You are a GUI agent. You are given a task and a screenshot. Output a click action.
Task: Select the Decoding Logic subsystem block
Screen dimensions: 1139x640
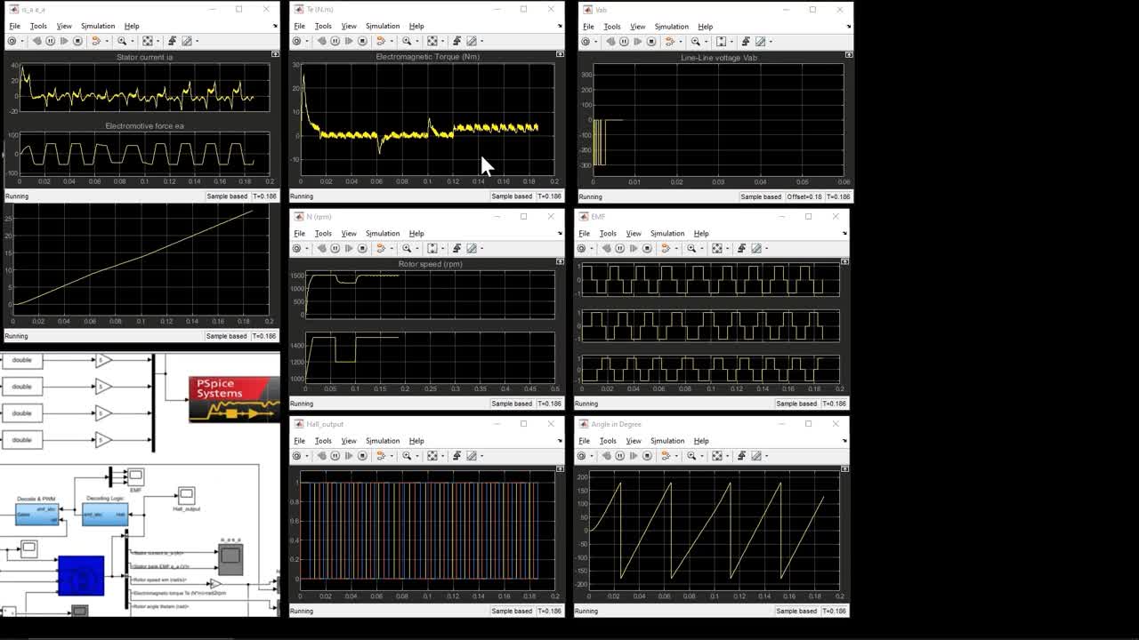(x=105, y=514)
